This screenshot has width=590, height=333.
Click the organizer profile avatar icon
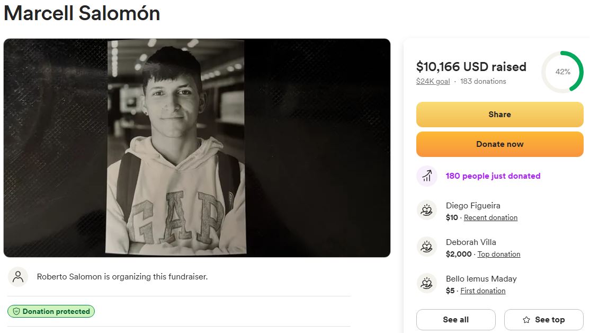click(18, 277)
